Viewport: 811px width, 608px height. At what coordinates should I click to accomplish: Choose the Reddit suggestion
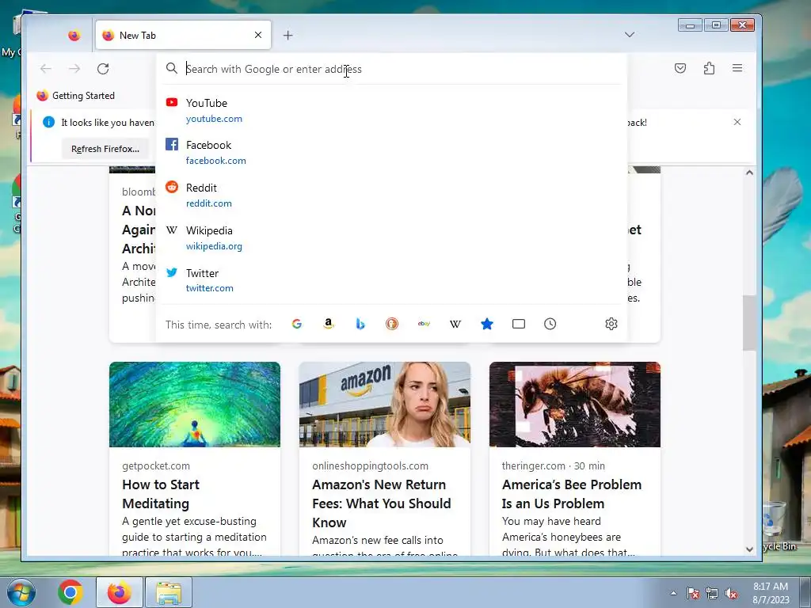click(x=392, y=196)
